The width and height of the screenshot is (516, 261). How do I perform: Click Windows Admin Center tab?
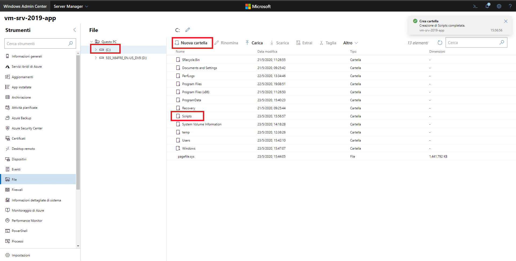click(x=25, y=6)
